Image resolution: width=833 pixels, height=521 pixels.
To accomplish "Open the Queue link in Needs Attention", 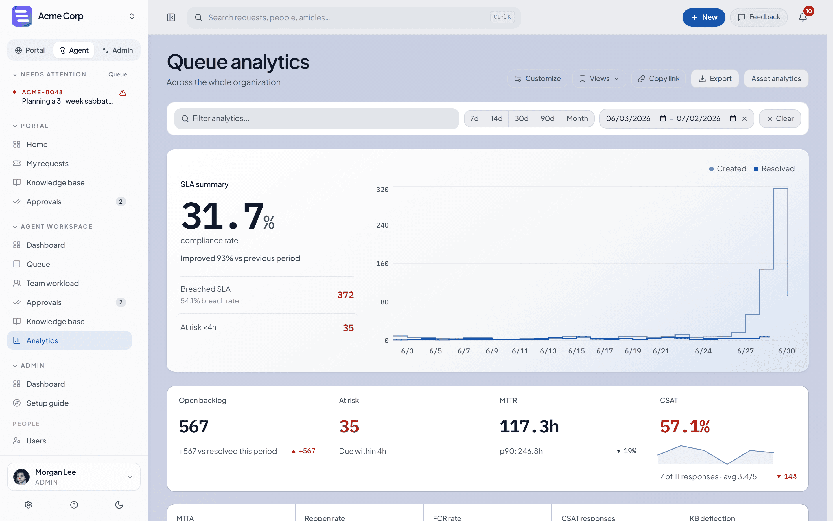I will [118, 74].
